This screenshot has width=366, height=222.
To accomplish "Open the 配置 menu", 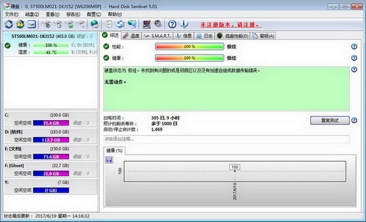I will tap(94, 15).
